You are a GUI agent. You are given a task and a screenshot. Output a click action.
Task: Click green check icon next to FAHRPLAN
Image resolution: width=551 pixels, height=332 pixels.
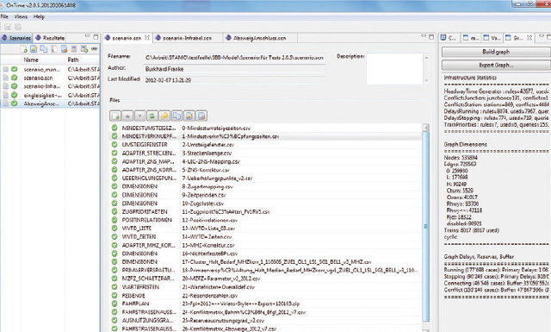click(115, 304)
